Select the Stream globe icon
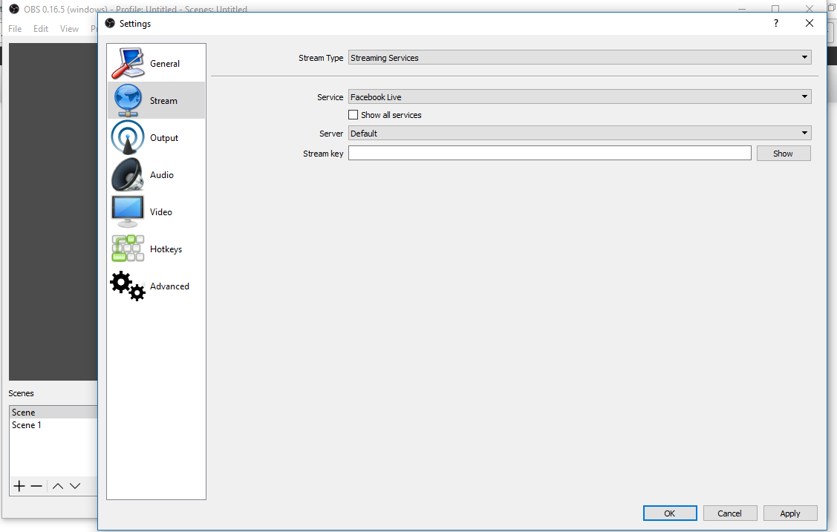The width and height of the screenshot is (837, 532). 128,100
